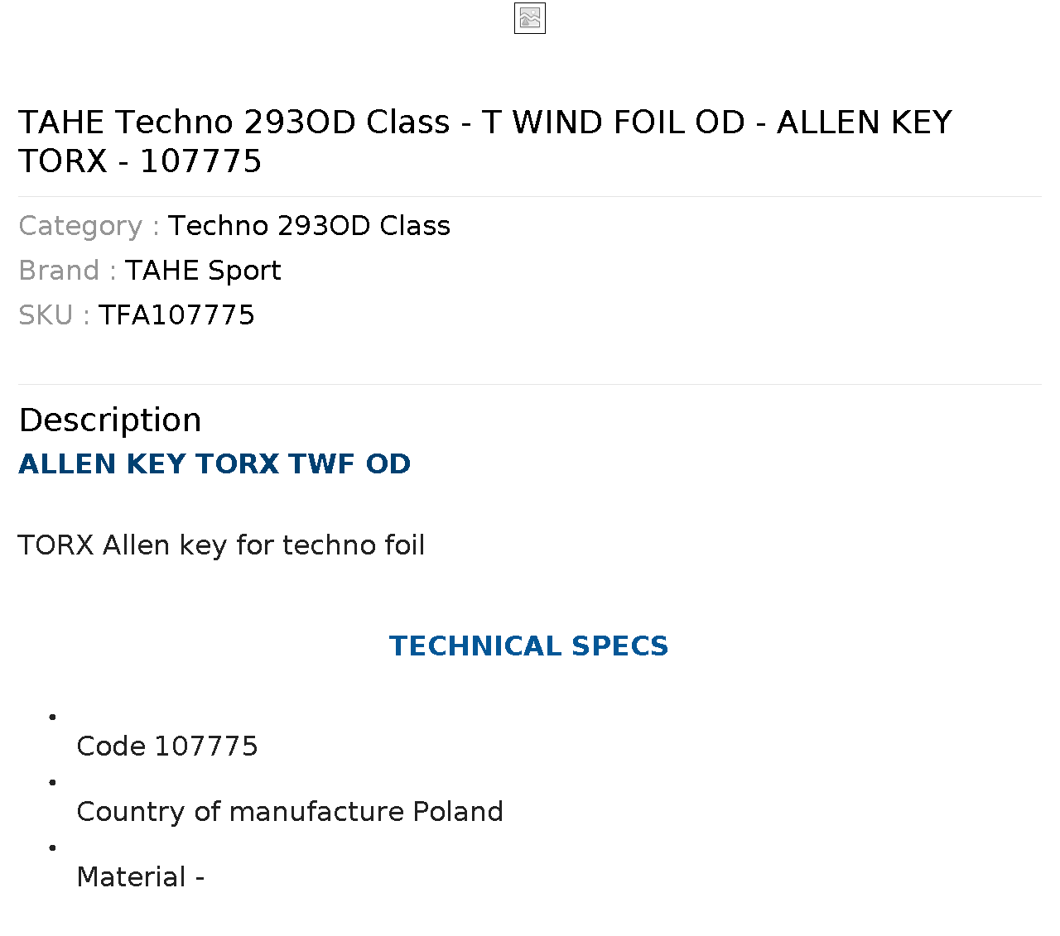
Task: Select the Code 107775 spec line
Action: tap(167, 746)
